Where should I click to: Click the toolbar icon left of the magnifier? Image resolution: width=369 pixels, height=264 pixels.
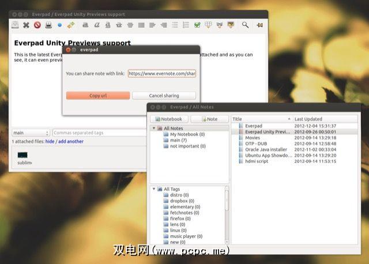click(x=231, y=25)
